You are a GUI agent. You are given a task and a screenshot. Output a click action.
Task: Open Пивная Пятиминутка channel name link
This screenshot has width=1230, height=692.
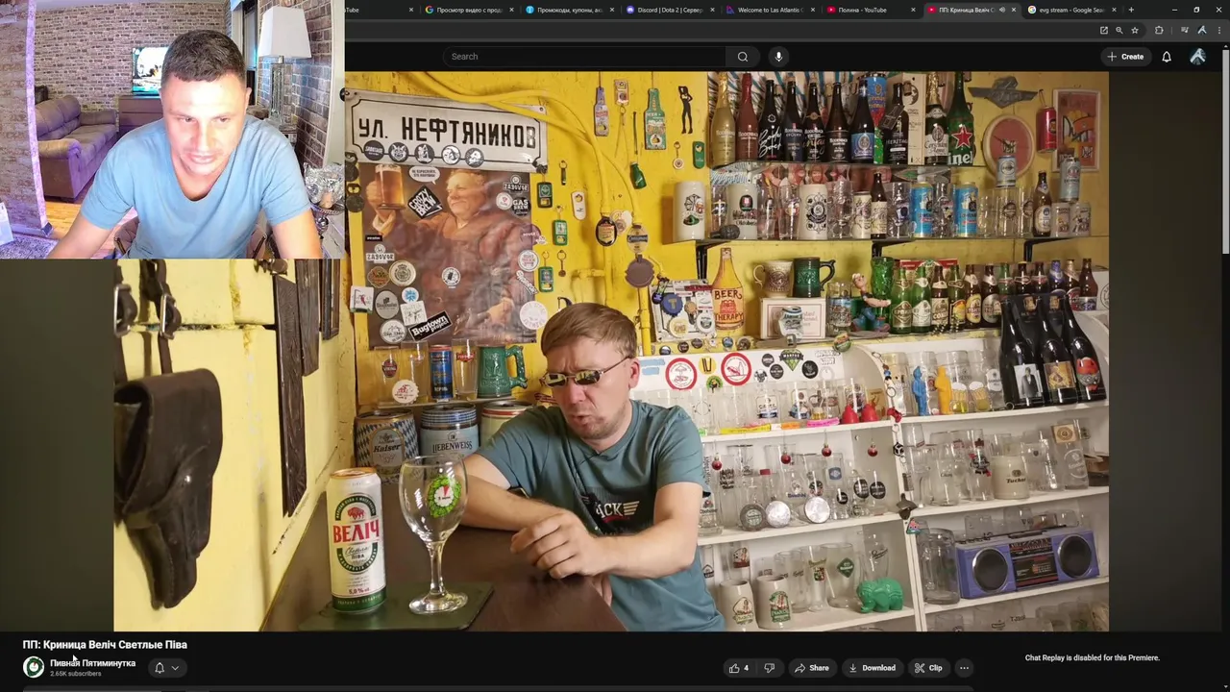tap(92, 663)
